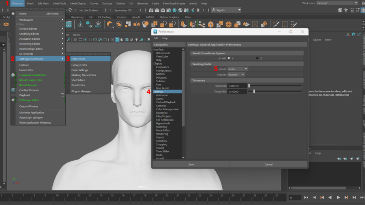
Task: Click go to end of playback range
Action: [x=362, y=197]
